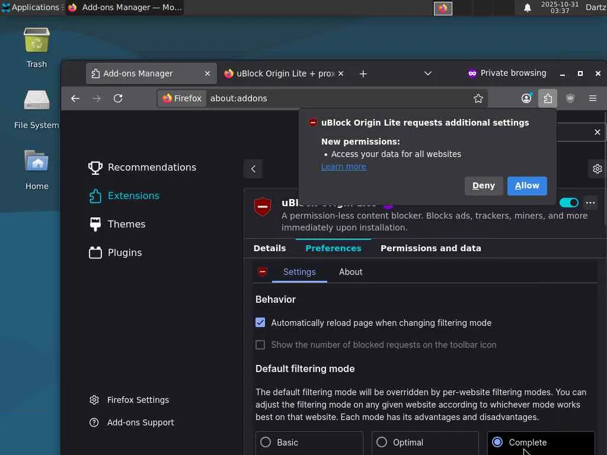Screen dimensions: 607x455
Task: Select the Add-ons Manager taskbar window button
Action: point(124,7)
